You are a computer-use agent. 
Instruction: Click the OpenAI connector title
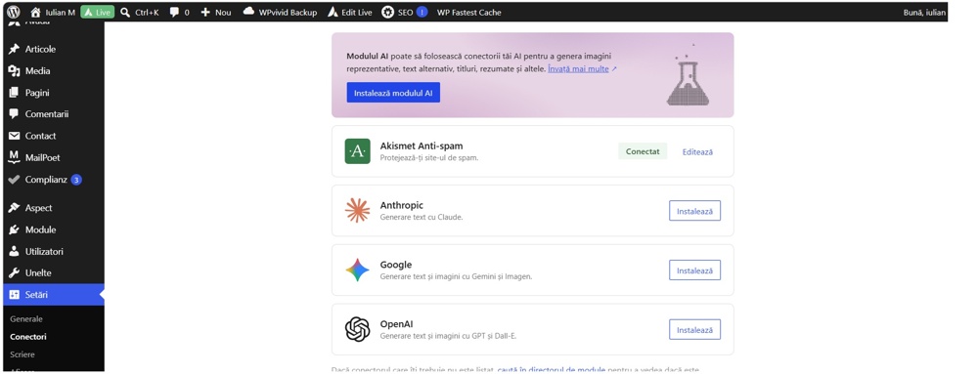(397, 324)
